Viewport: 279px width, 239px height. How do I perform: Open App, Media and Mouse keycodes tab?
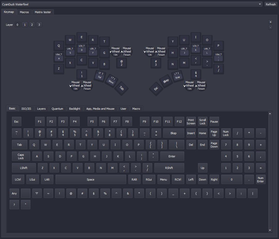tap(100, 109)
